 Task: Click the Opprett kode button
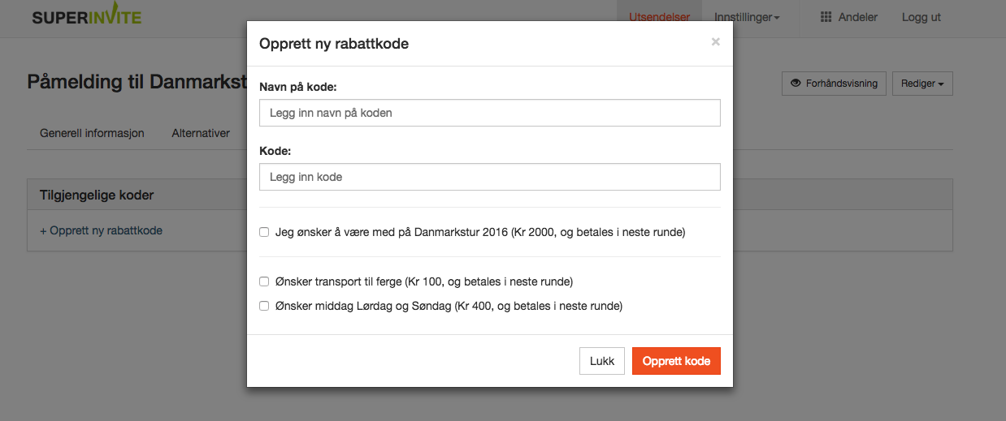pos(676,361)
